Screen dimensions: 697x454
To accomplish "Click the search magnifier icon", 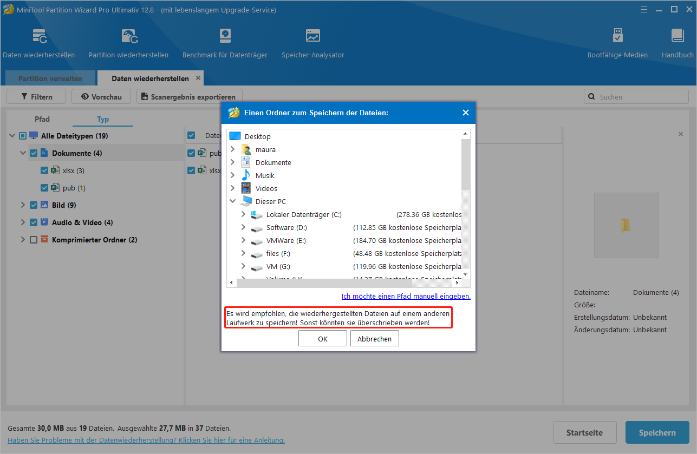I will 591,97.
